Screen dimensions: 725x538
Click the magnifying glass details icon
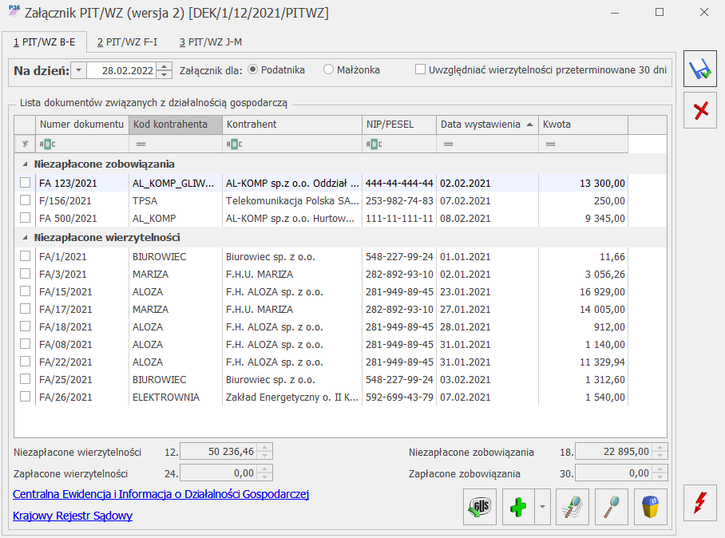click(612, 507)
